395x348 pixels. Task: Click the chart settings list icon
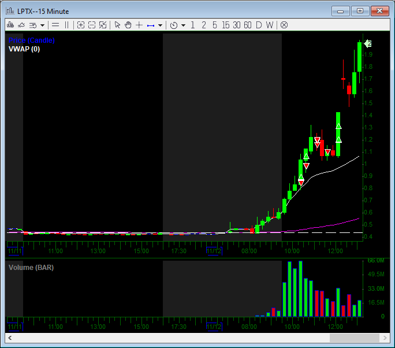pos(33,25)
